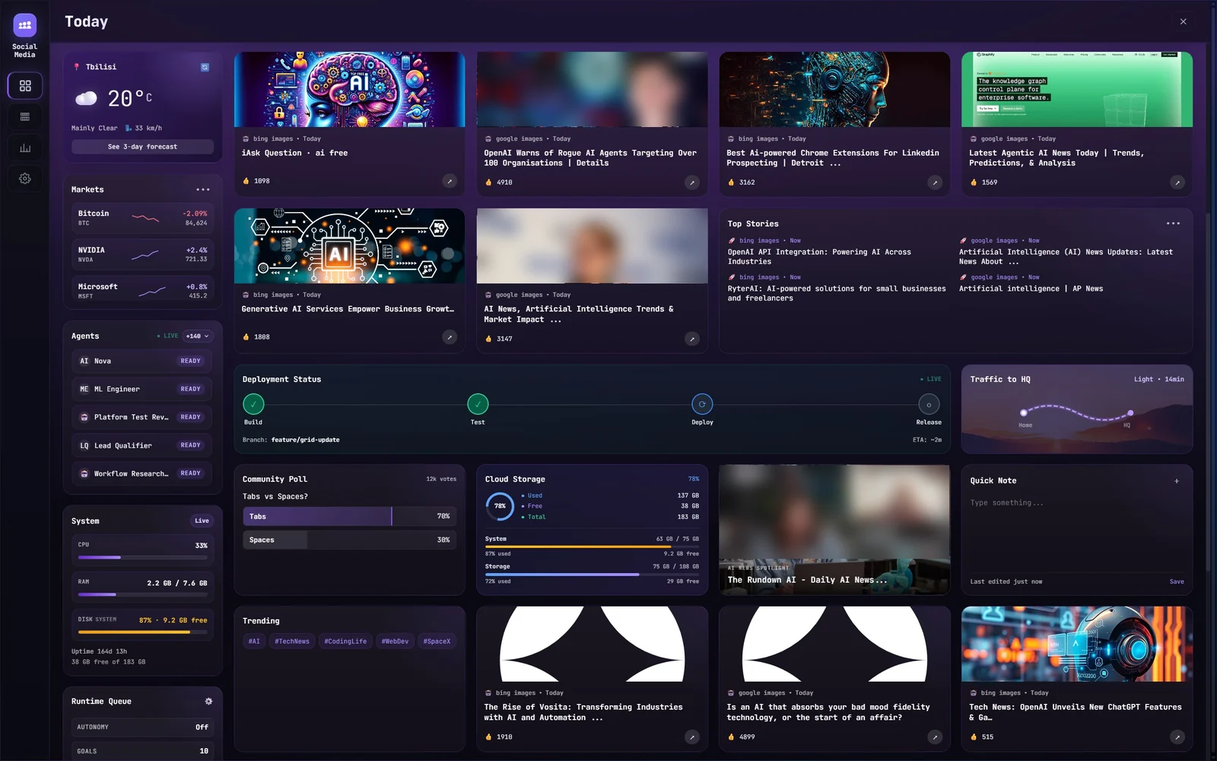1217x761 pixels.
Task: Select the Tabs poll option
Action: click(349, 517)
